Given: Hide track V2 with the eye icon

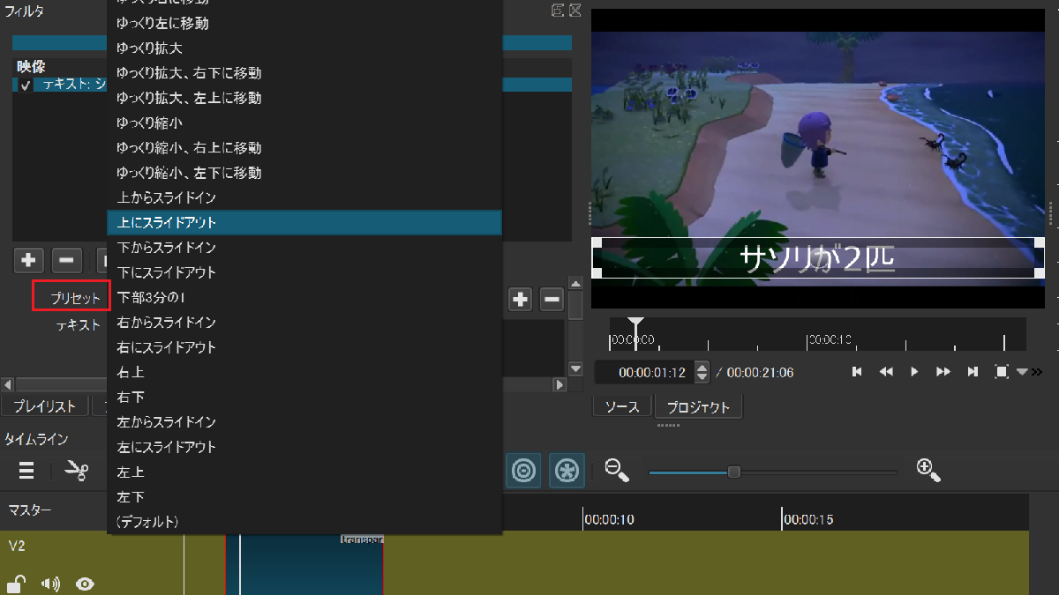Looking at the screenshot, I should 85,583.
